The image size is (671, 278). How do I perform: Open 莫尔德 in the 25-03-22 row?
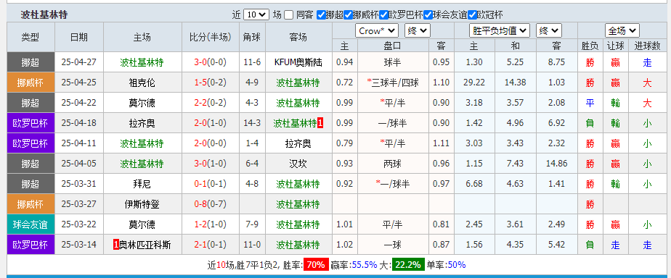pyautogui.click(x=142, y=224)
